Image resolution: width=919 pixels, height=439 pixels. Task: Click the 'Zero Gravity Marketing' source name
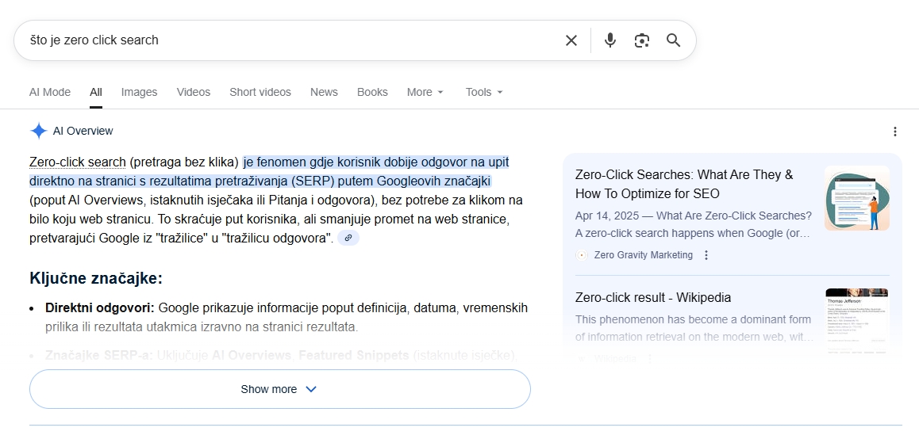click(643, 255)
